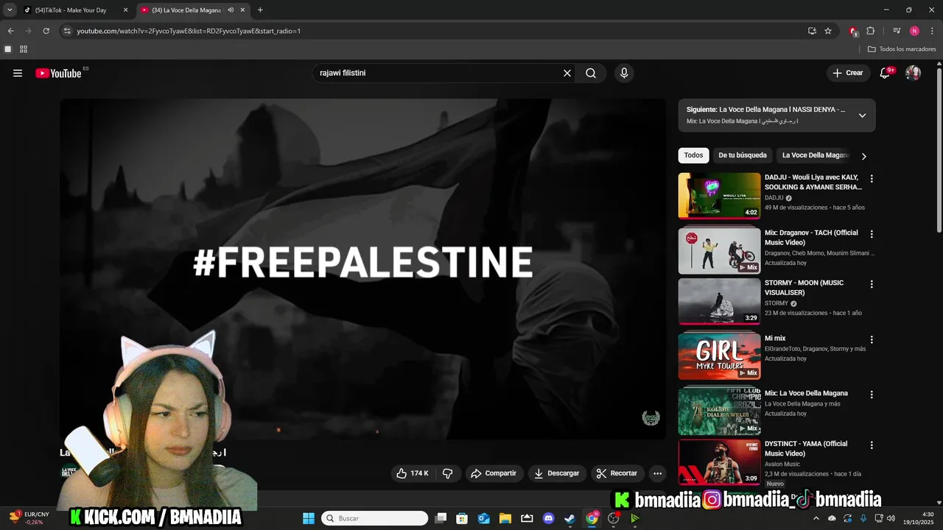Open the Chrome profile N avatar

tap(914, 31)
